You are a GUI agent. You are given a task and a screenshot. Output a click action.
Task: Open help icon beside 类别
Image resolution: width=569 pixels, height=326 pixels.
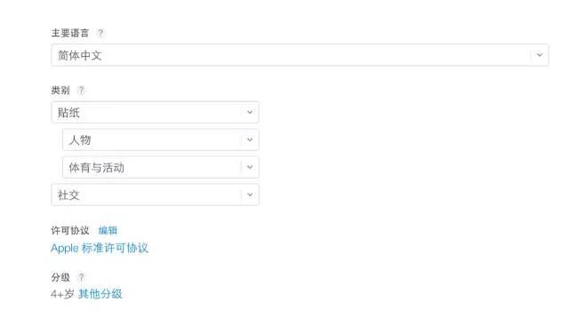(x=81, y=90)
